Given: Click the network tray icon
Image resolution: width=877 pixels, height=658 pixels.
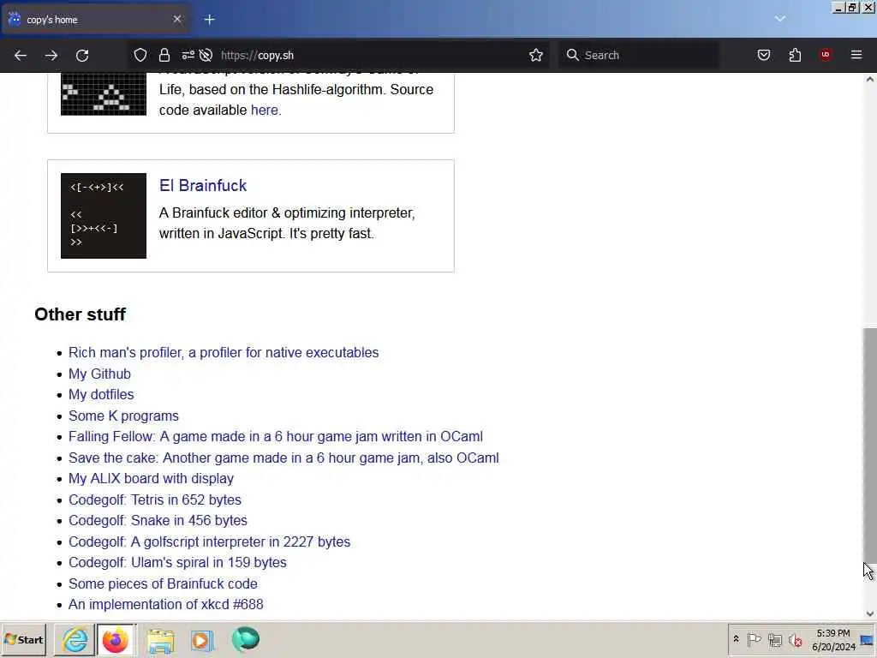Looking at the screenshot, I should pyautogui.click(x=774, y=639).
